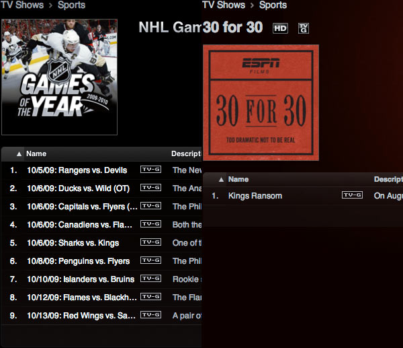Image resolution: width=403 pixels, height=348 pixels.
Task: Open Sports breadcrumb above 30 for 30 title
Action: click(273, 5)
